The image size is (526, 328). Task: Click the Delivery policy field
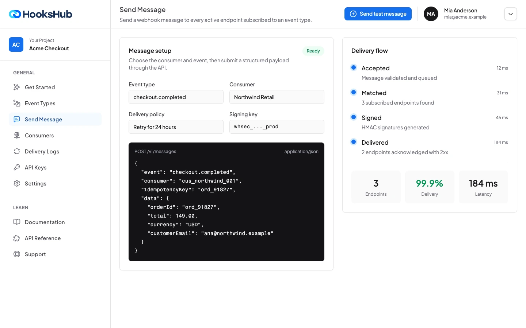pyautogui.click(x=176, y=127)
